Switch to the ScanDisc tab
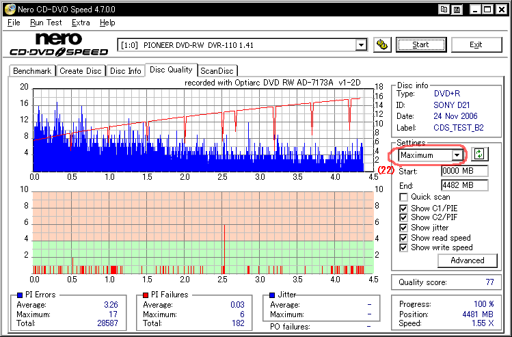 (x=217, y=71)
